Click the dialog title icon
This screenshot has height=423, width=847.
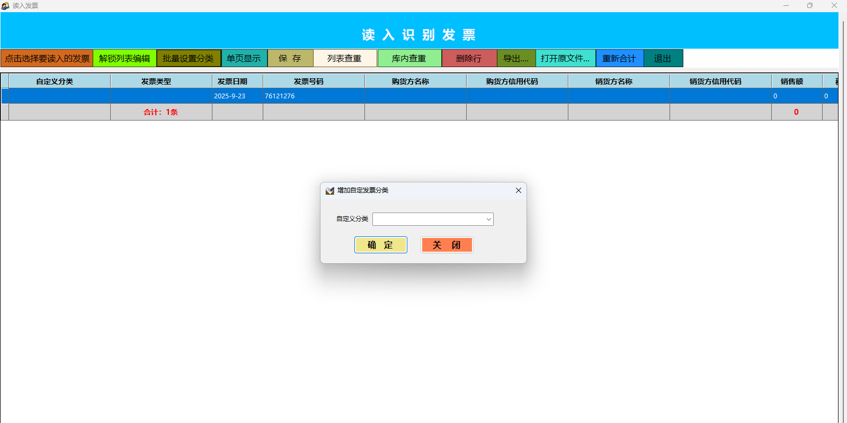click(330, 190)
